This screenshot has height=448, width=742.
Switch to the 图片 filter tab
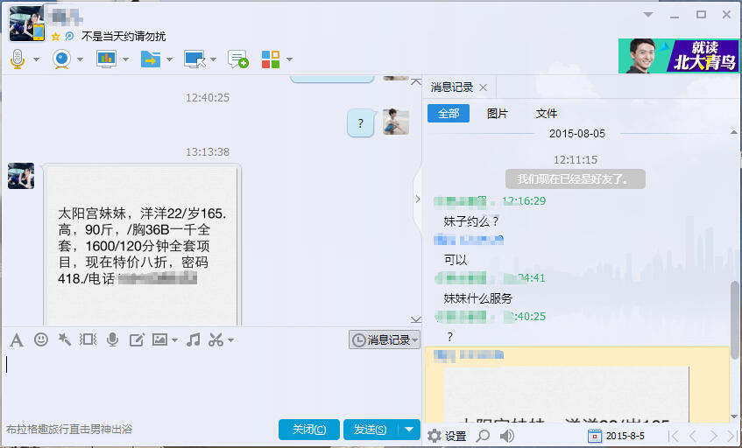498,114
